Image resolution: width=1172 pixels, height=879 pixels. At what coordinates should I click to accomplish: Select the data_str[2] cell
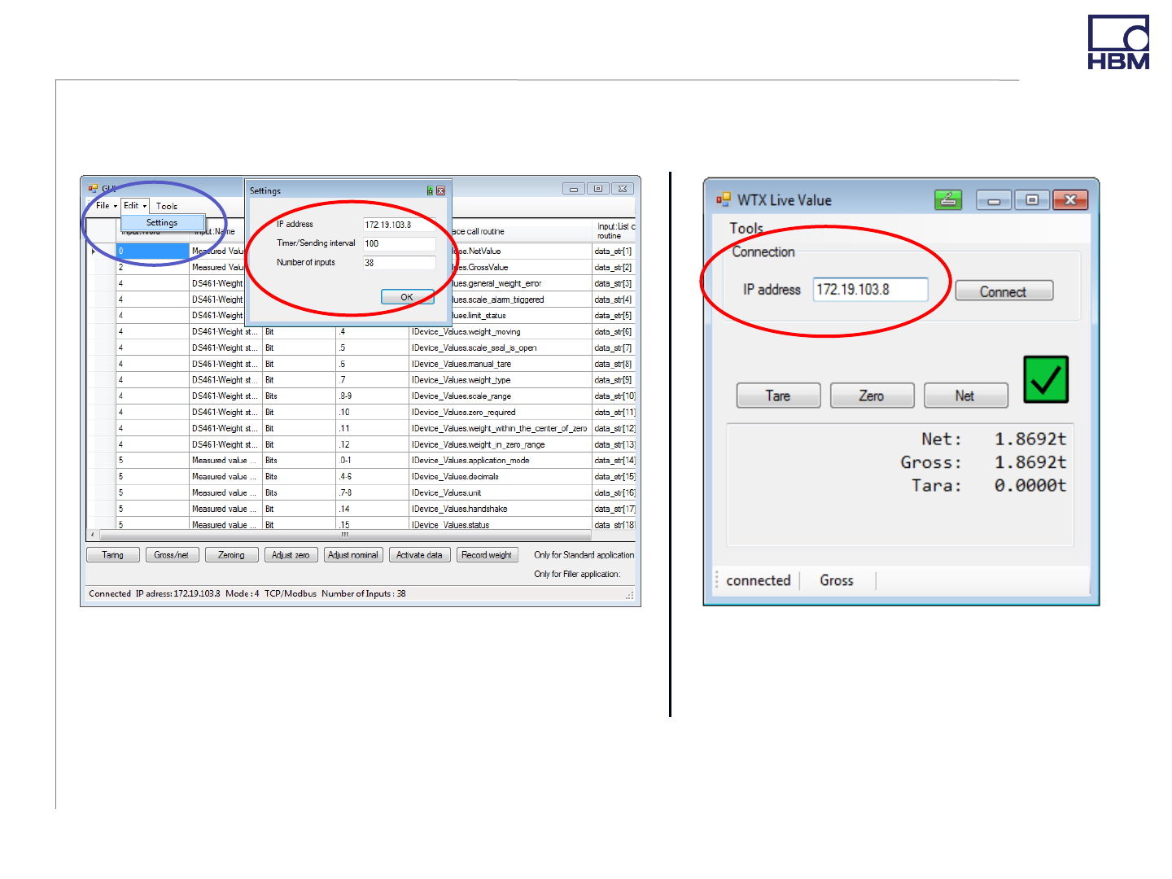point(614,268)
